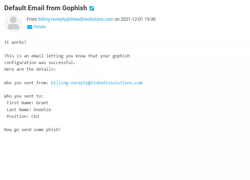Click the Who you sent to: heading
Image resolution: width=250 pixels, height=180 pixels.
pos(24,96)
